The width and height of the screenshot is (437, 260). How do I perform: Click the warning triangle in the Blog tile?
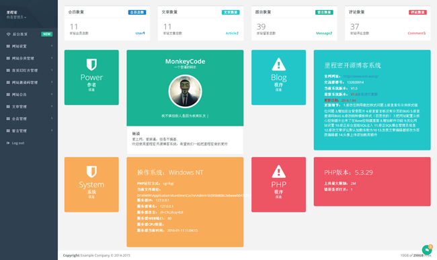278,64
